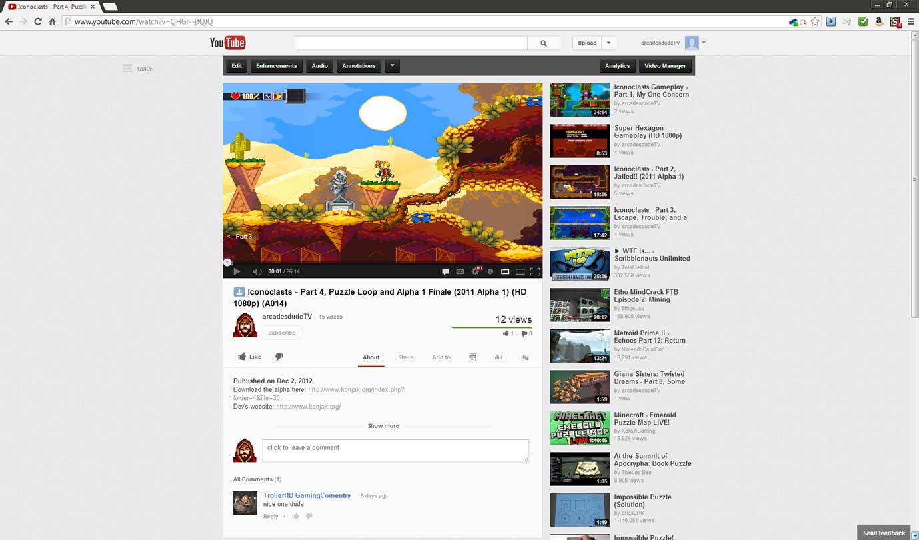
Task: Open the search magnifier icon
Action: tap(543, 42)
